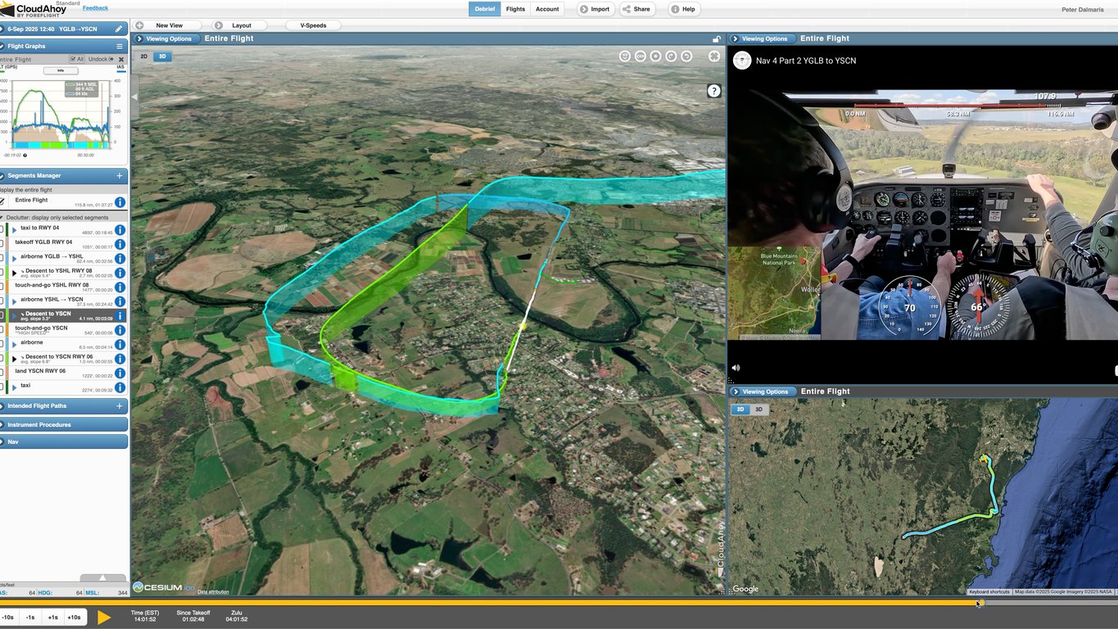Open the Flights tab

(x=515, y=9)
